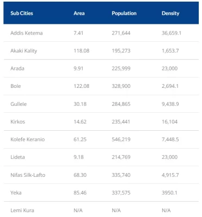Select the Gullele sub city name
Viewport: 202px width, 217px height.
[x=18, y=104]
